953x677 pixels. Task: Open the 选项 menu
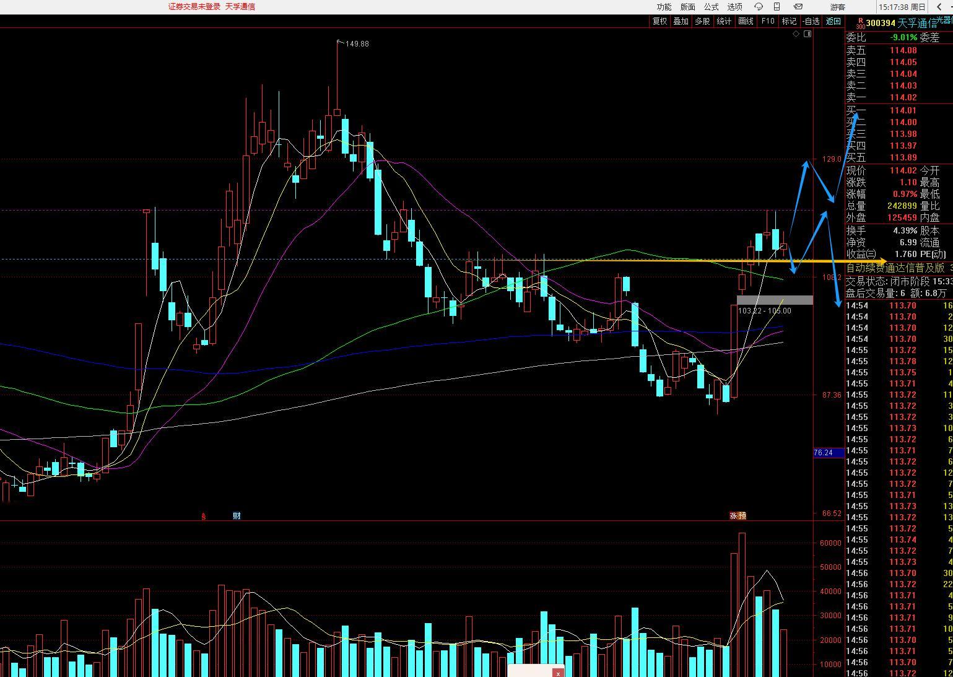click(x=734, y=7)
